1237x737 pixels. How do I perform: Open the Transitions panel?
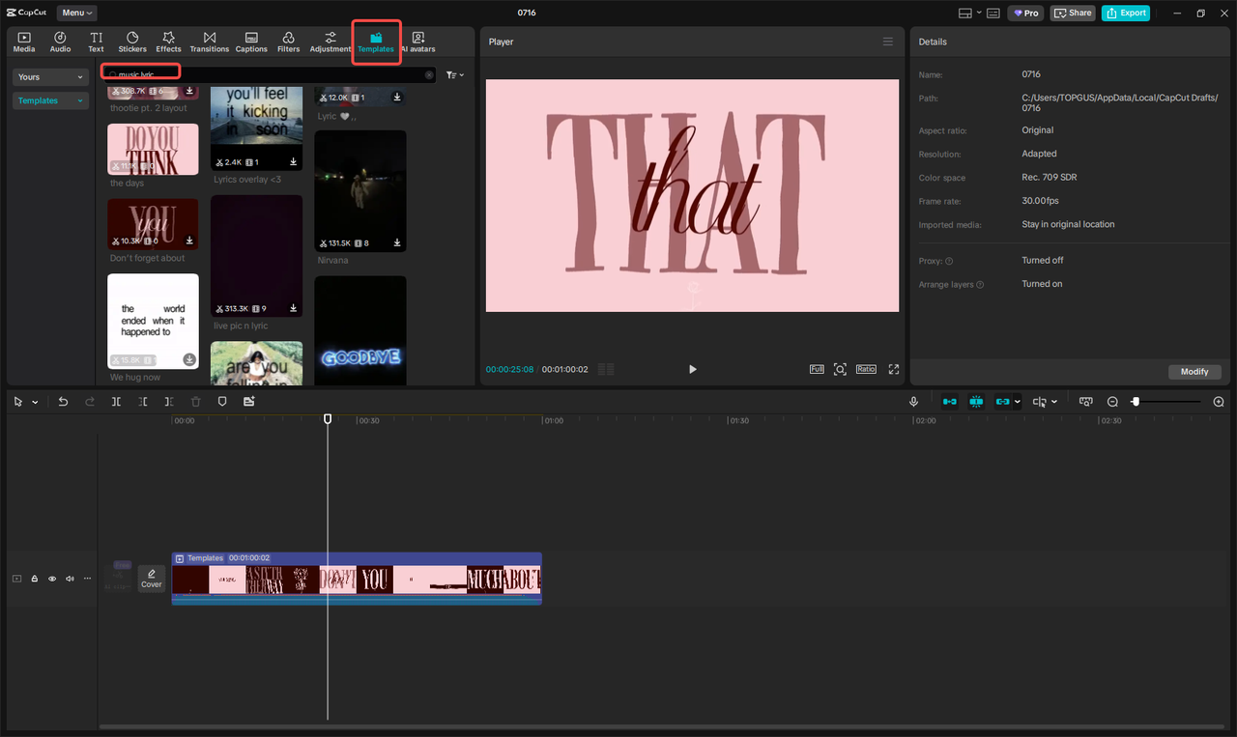pyautogui.click(x=209, y=42)
